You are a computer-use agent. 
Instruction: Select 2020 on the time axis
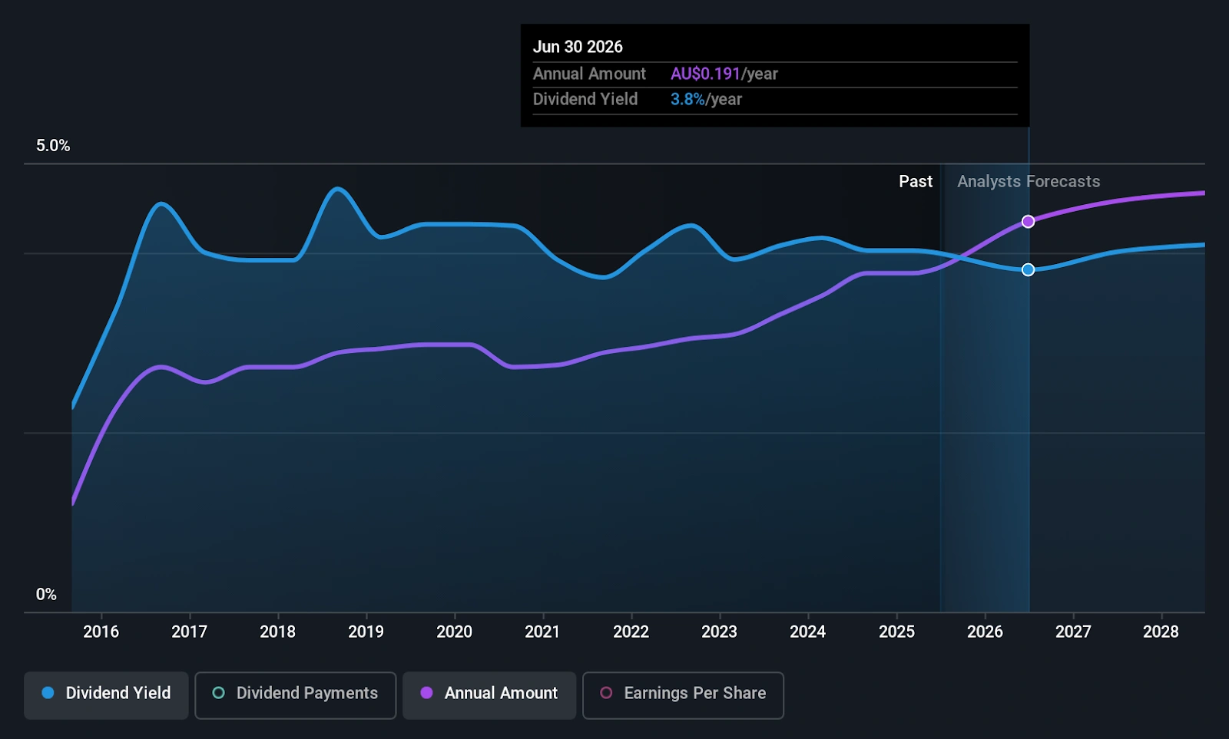(454, 632)
